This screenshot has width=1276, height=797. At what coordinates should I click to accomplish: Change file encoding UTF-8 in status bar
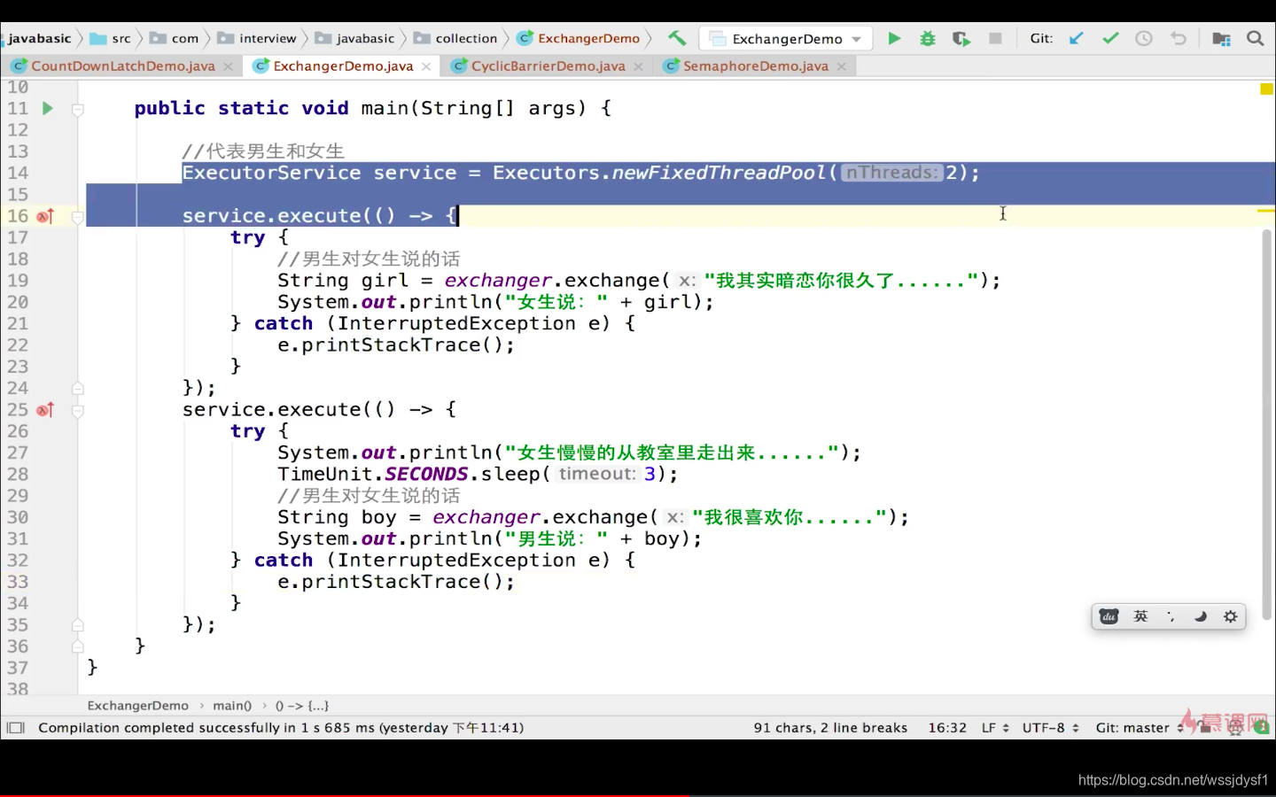1050,728
